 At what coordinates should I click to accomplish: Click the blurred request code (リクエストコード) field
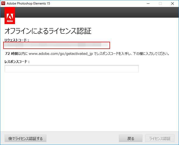click(57, 45)
